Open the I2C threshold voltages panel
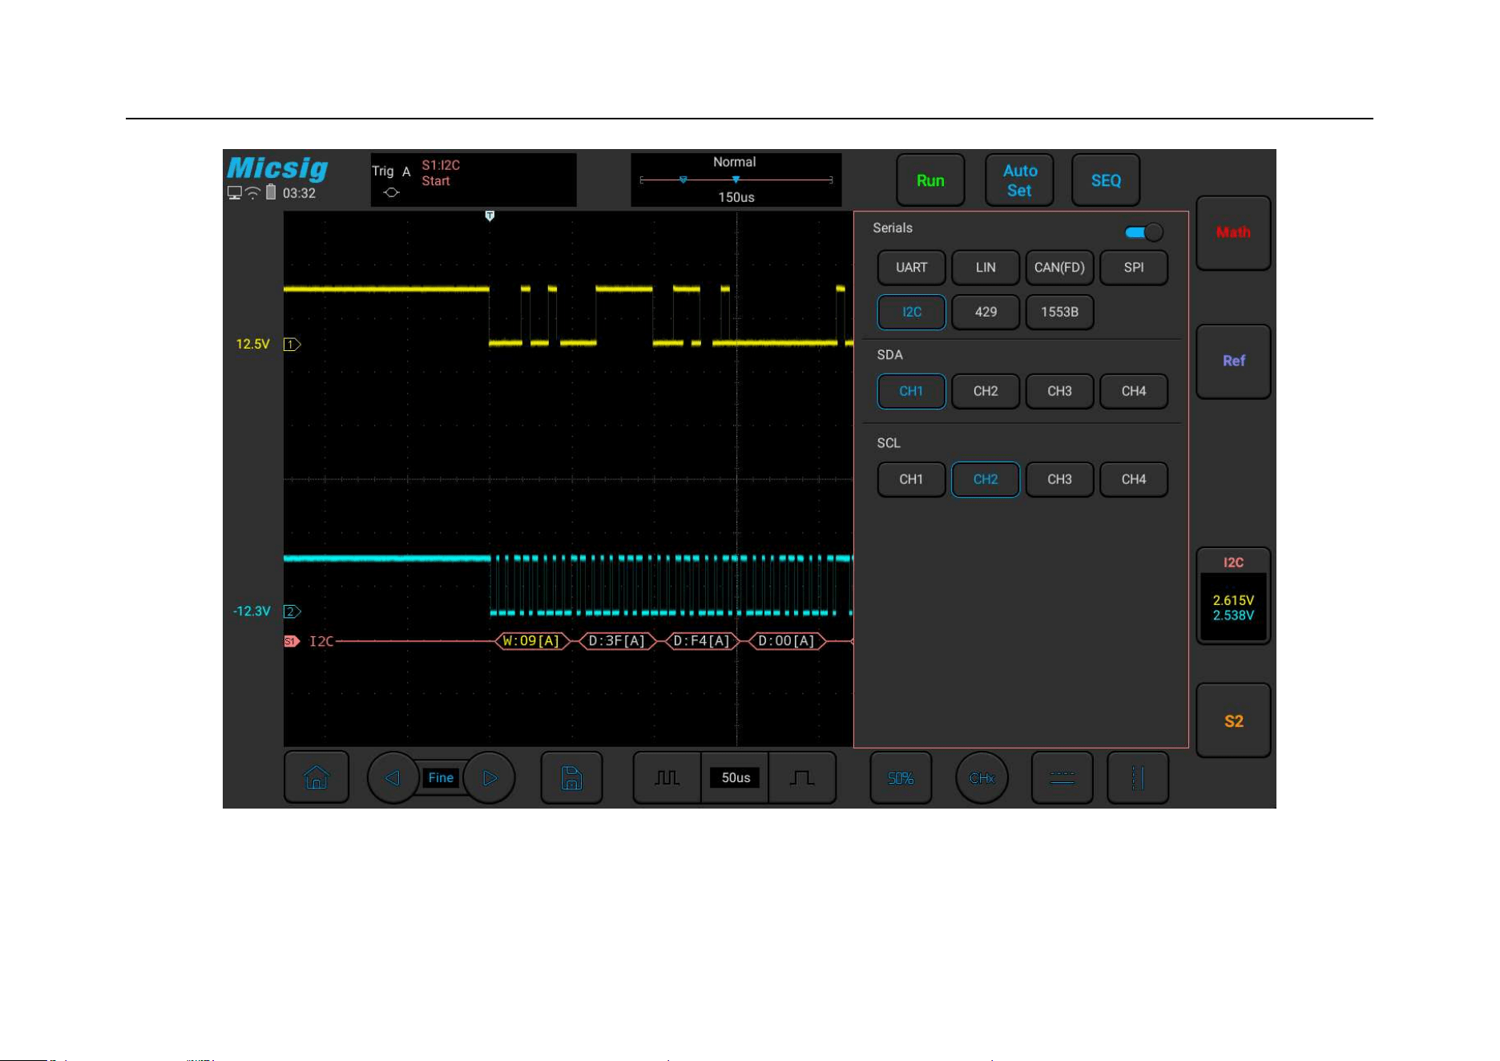This screenshot has width=1500, height=1061. (x=1233, y=596)
